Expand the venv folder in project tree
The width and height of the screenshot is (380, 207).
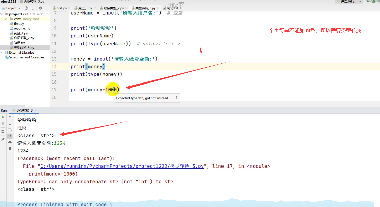pyautogui.click(x=6, y=19)
